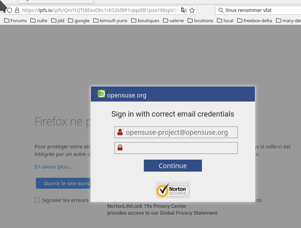Tick the Signaler les erreurs checkbox
The width and height of the screenshot is (301, 228).
tap(37, 200)
